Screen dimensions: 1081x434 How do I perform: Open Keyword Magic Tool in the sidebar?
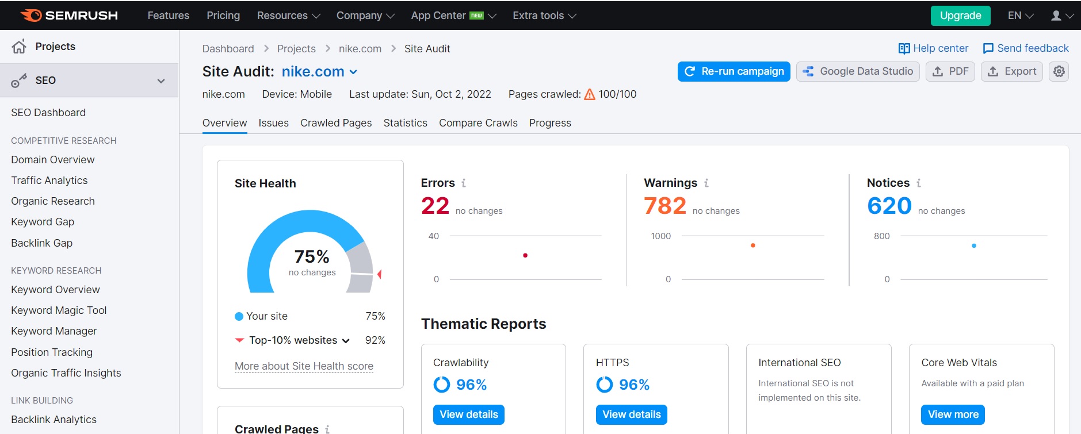coord(59,310)
